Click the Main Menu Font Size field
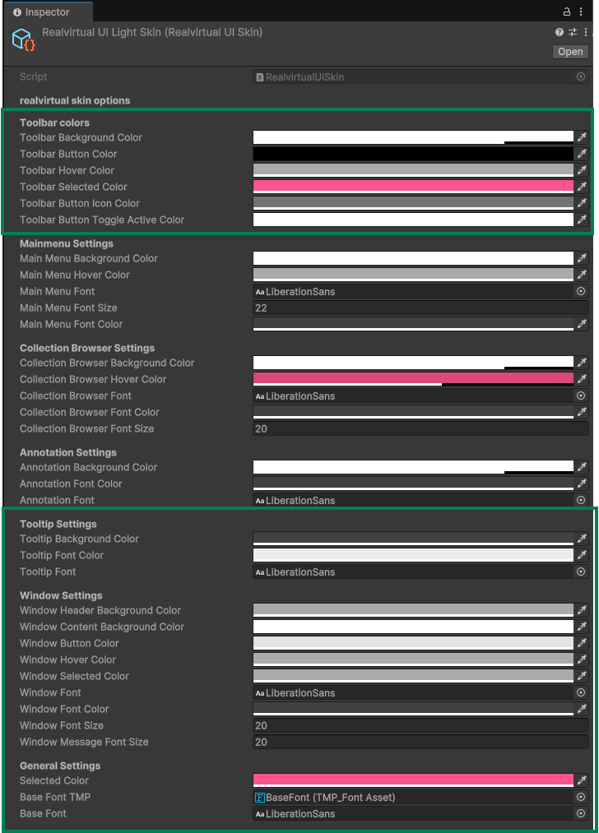The height and width of the screenshot is (833, 599). tap(420, 308)
